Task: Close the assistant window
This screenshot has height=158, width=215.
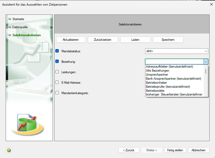Action: point(208,5)
